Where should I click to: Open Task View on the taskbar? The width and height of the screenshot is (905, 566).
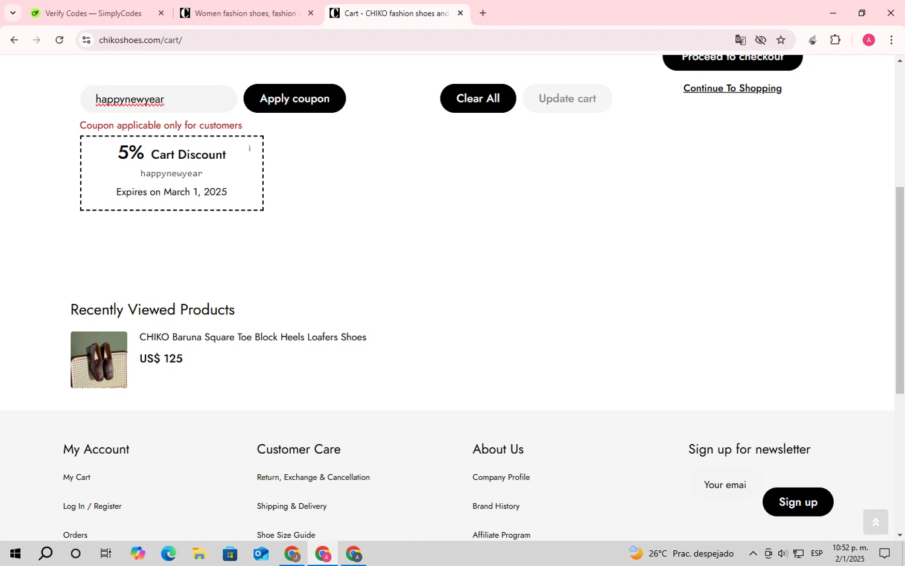pos(106,553)
